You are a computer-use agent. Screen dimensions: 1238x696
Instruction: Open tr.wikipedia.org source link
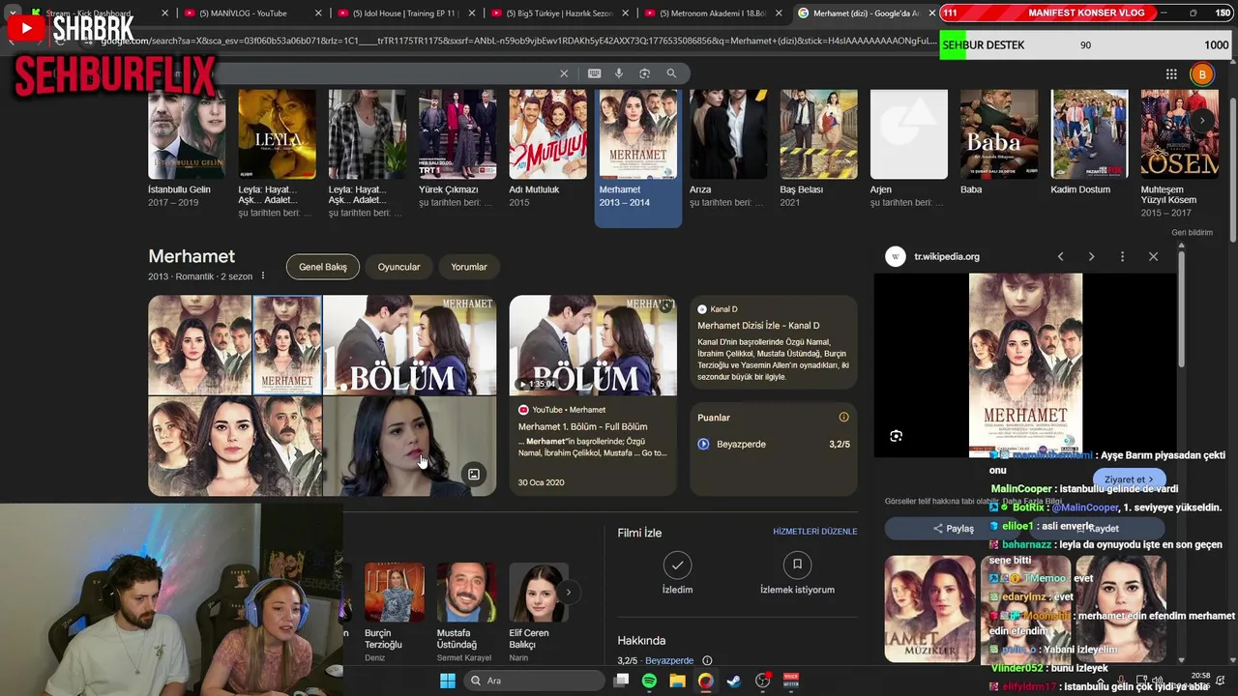(x=947, y=256)
